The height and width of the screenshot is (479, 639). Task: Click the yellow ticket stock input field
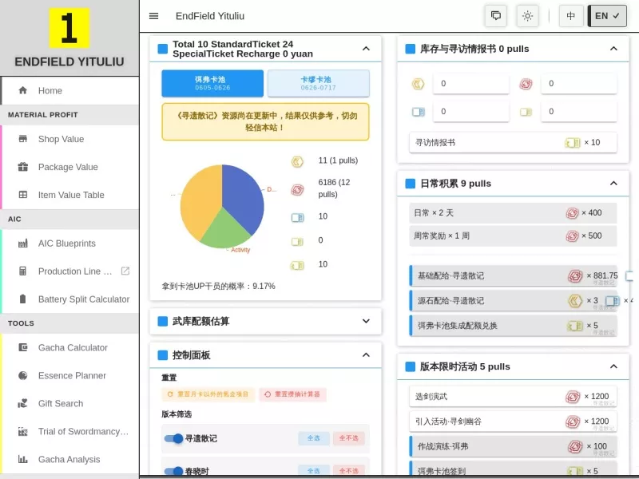(578, 112)
